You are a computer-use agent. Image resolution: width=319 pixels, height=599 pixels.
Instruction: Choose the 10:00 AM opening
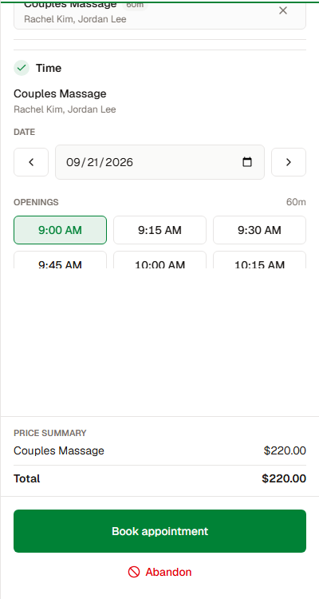pos(159,260)
